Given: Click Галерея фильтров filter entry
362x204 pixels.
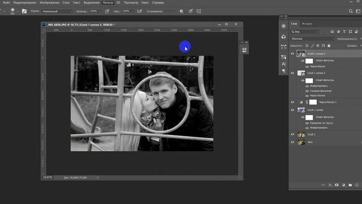Looking at the screenshot, I should coord(321,91).
